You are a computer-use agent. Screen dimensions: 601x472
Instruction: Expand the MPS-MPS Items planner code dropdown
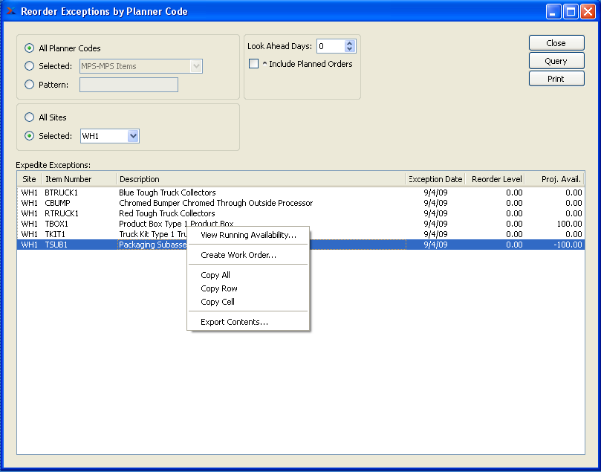(x=196, y=66)
